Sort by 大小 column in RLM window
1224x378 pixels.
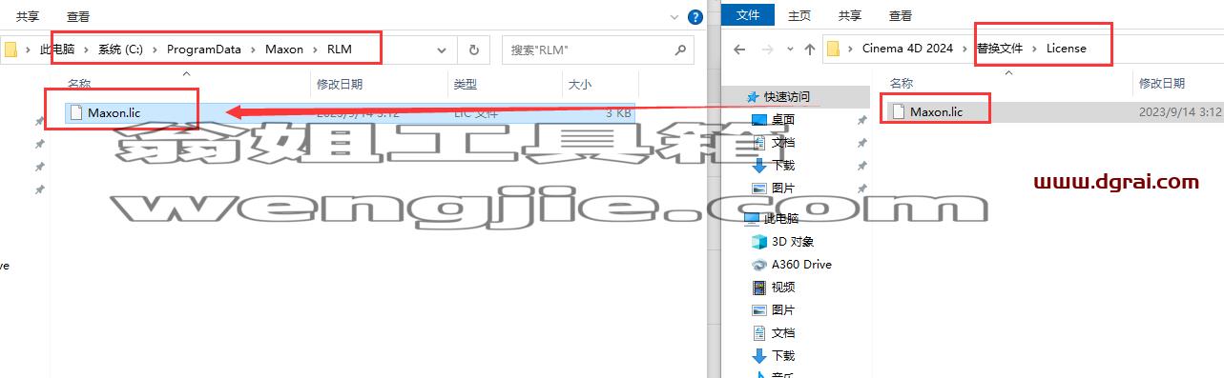pyautogui.click(x=580, y=85)
